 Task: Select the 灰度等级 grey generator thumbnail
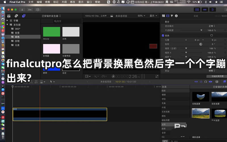point(71,49)
